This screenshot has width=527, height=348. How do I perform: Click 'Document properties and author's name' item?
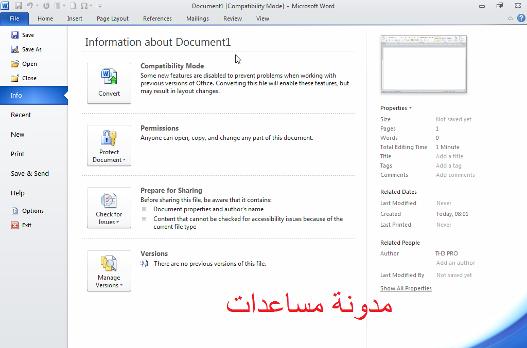coord(208,209)
